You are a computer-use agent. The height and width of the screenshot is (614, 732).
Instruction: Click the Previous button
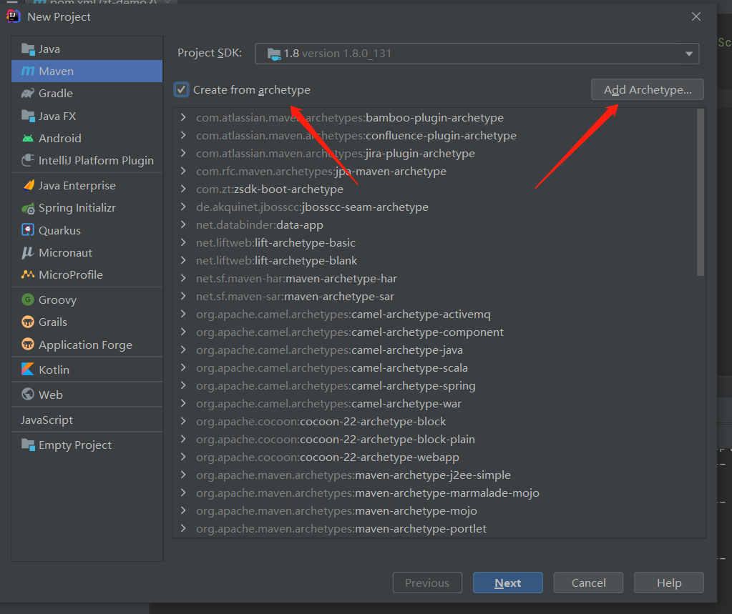point(427,583)
